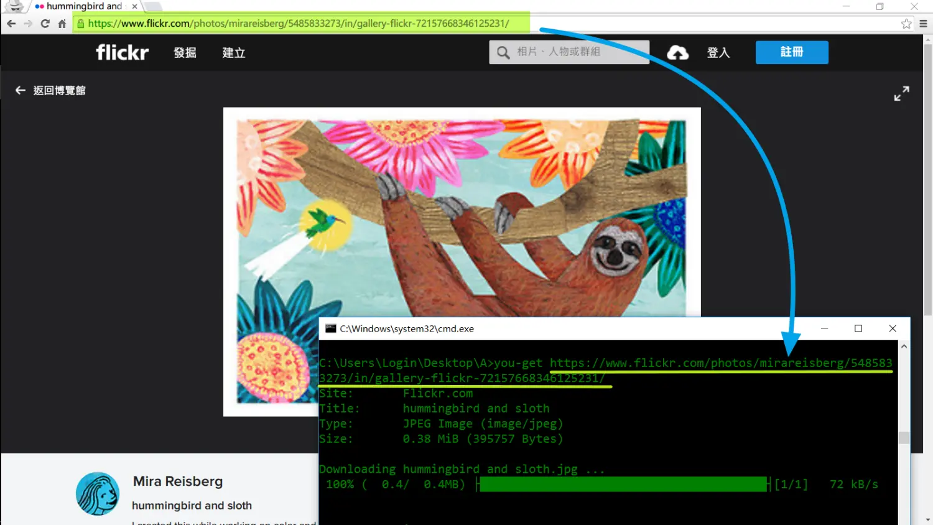
Task: Click the '72 kB/s' speed text
Action: (854, 484)
